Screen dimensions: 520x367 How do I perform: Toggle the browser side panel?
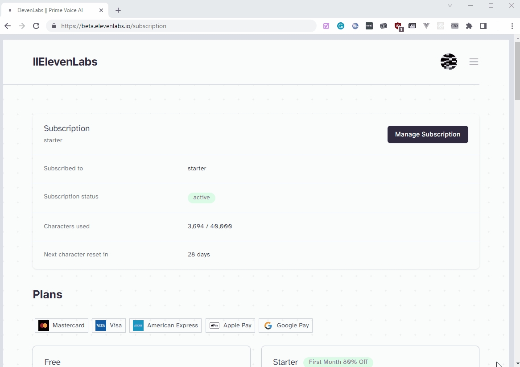[x=483, y=26]
